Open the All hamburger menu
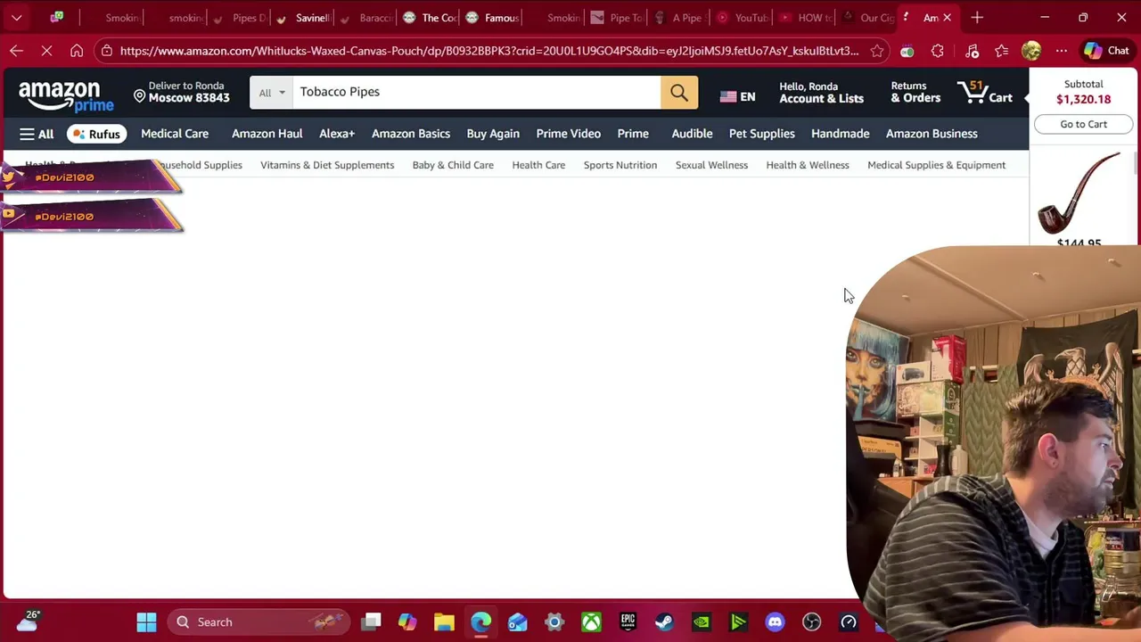This screenshot has height=642, width=1141. (x=37, y=134)
